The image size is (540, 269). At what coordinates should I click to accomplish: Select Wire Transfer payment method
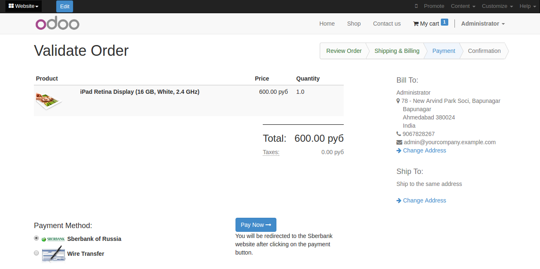[x=36, y=253]
